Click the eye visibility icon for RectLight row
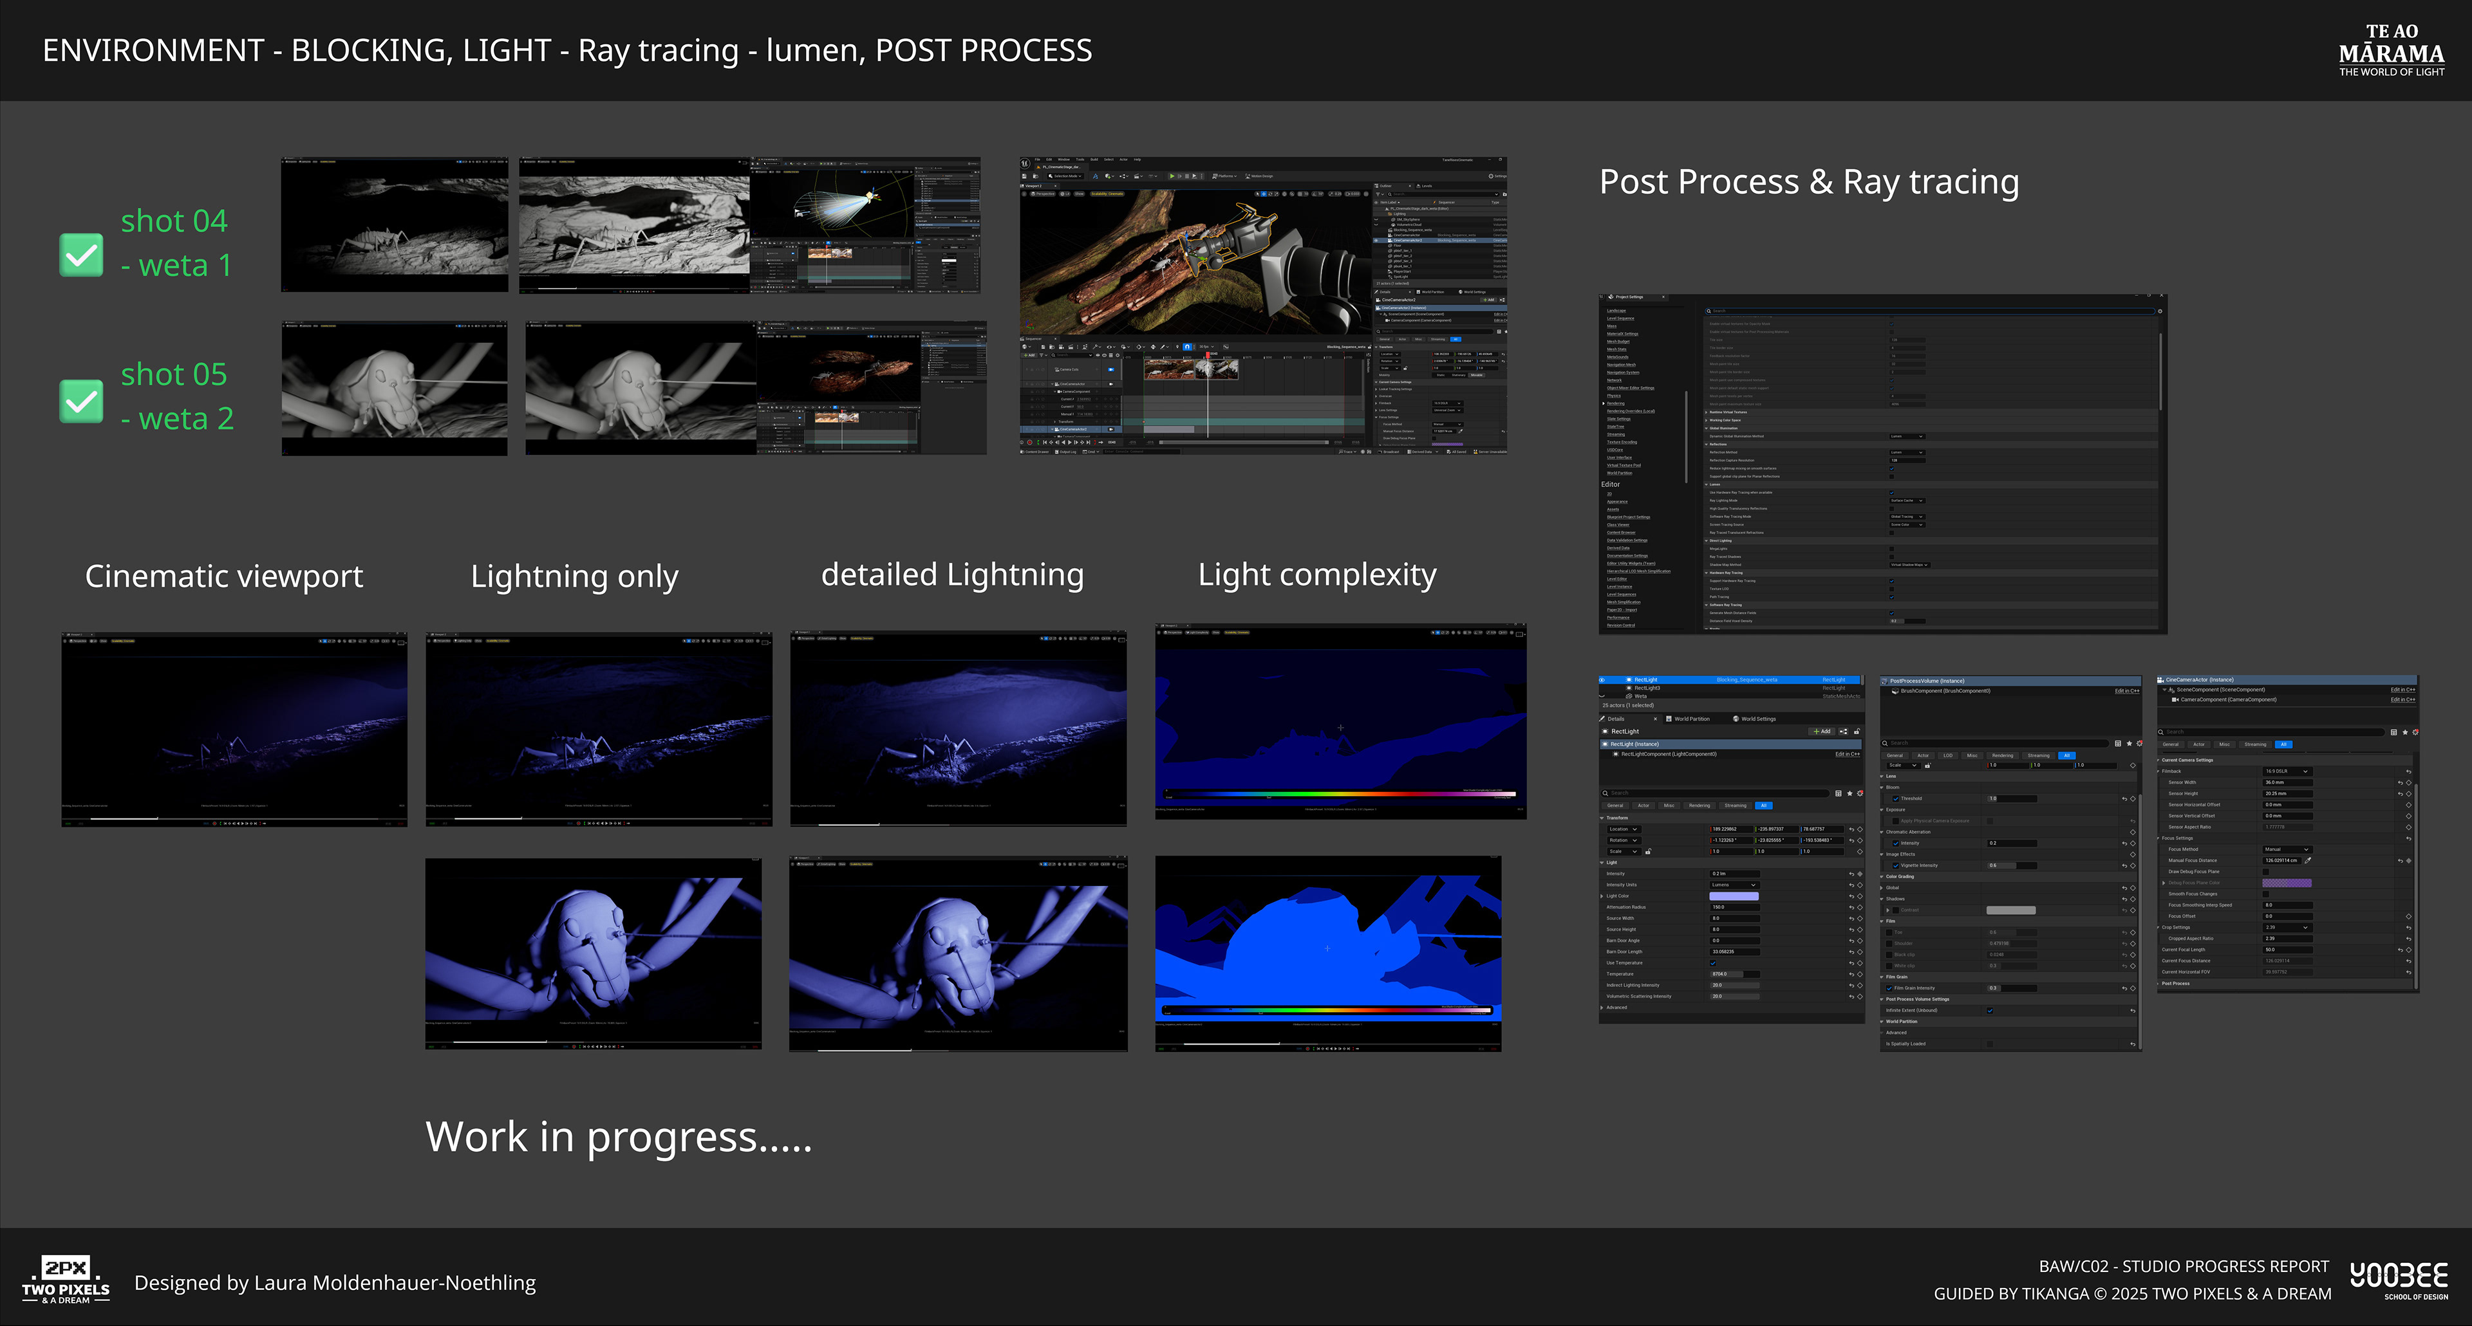The width and height of the screenshot is (2472, 1326). pyautogui.click(x=1602, y=680)
